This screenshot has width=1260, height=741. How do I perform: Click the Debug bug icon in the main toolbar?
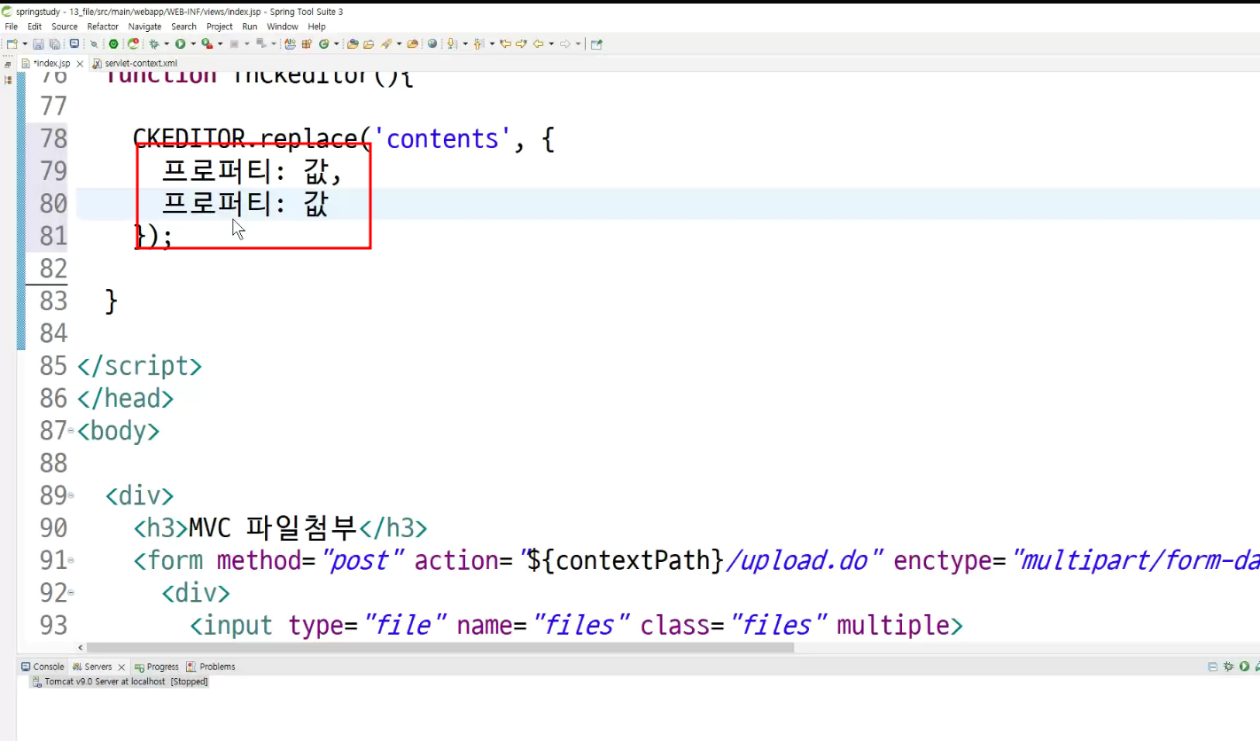154,43
